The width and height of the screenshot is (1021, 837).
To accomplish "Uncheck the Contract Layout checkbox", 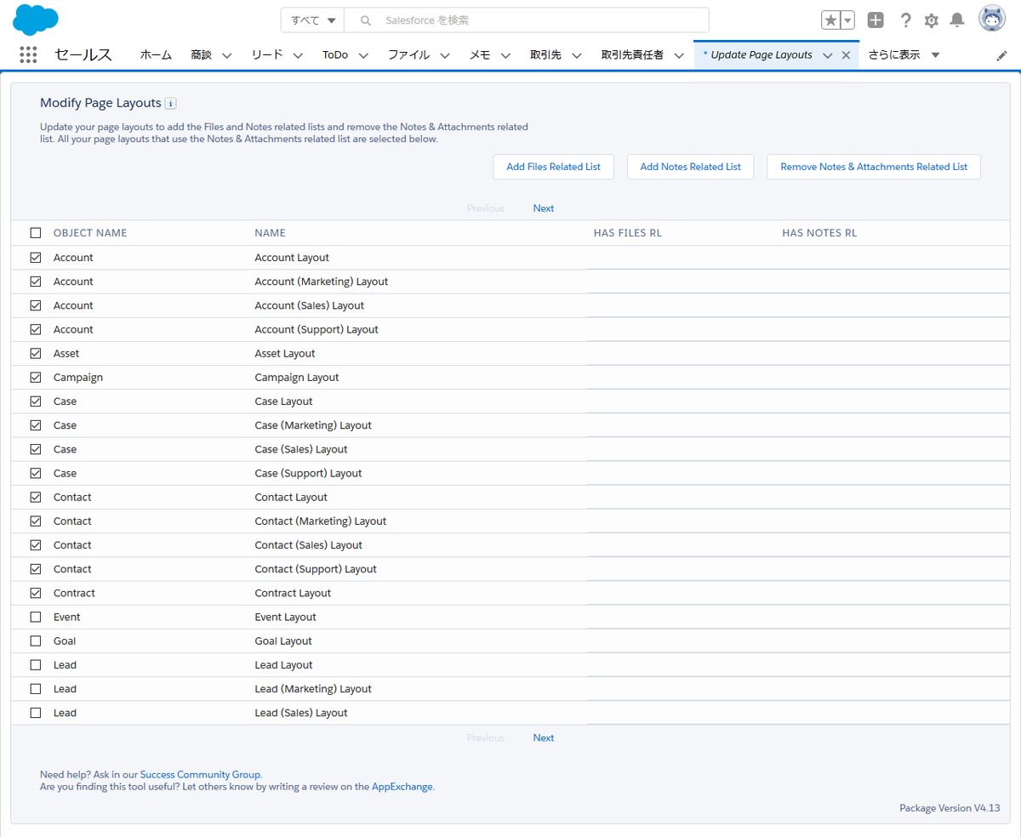I will coord(35,593).
